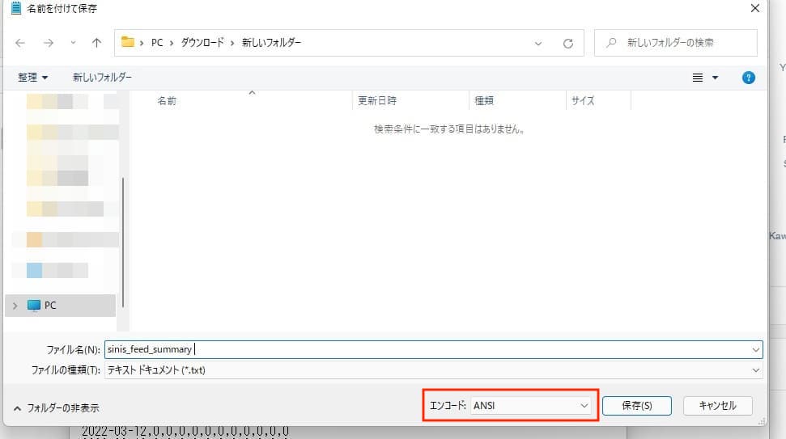Click the 新しいフォルダーの検索 search box
786x439 pixels.
coord(675,43)
